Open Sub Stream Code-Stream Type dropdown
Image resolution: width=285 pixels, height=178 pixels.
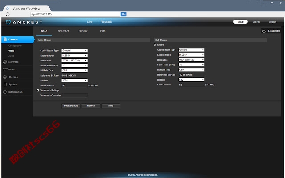pyautogui.click(x=191, y=50)
